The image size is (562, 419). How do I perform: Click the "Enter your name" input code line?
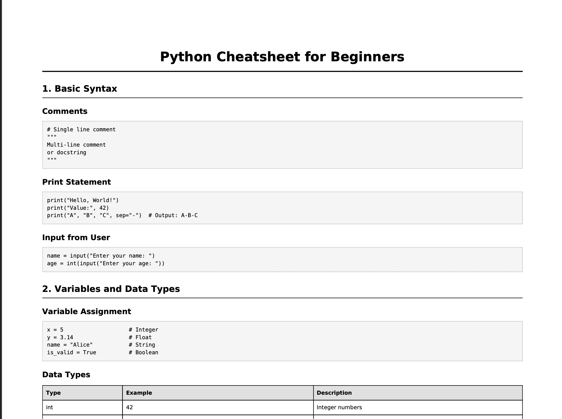(x=101, y=256)
